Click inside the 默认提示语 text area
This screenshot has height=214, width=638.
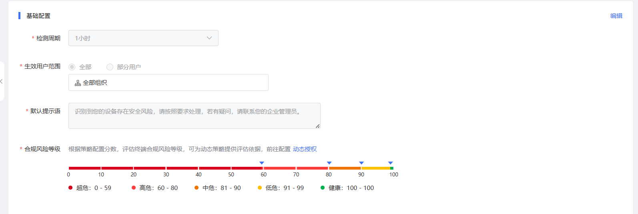click(x=194, y=116)
